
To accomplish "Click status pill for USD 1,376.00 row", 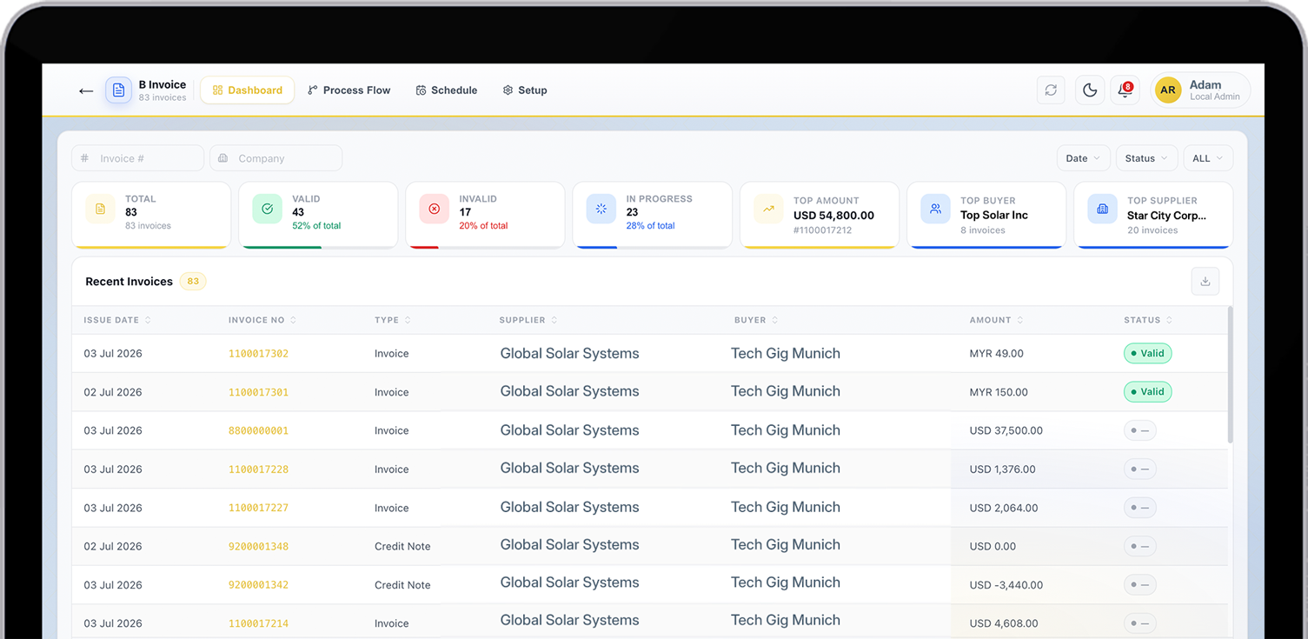I will point(1139,469).
